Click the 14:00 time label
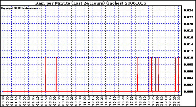The image size is (196, 107). (106, 101)
